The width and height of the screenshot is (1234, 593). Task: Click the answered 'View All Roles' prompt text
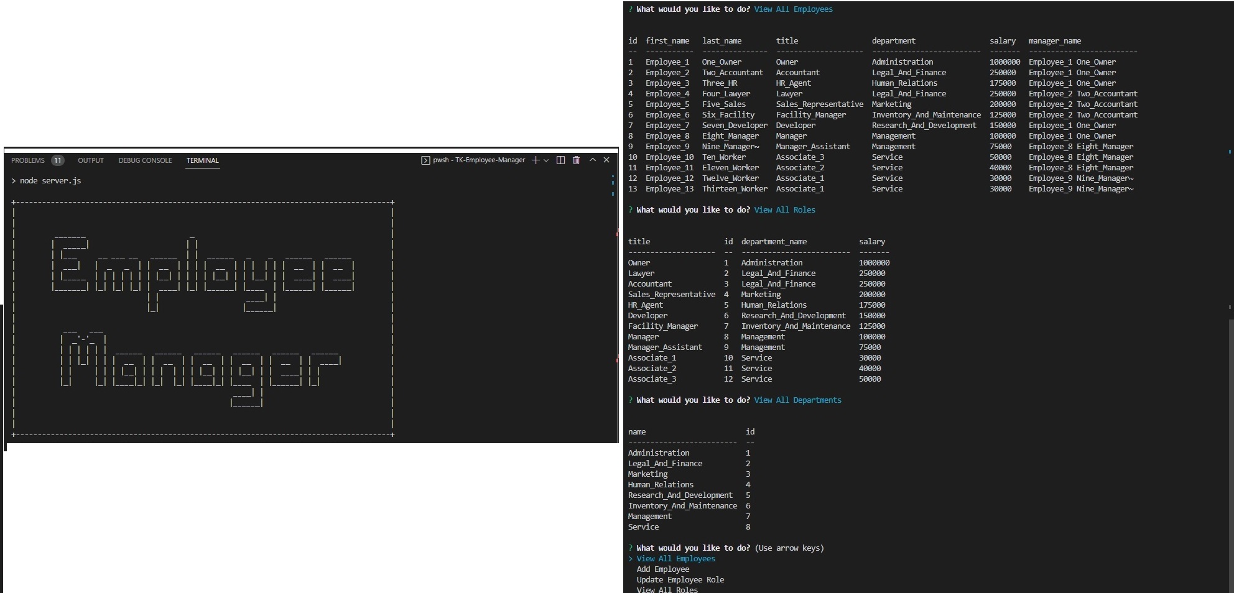pos(785,210)
